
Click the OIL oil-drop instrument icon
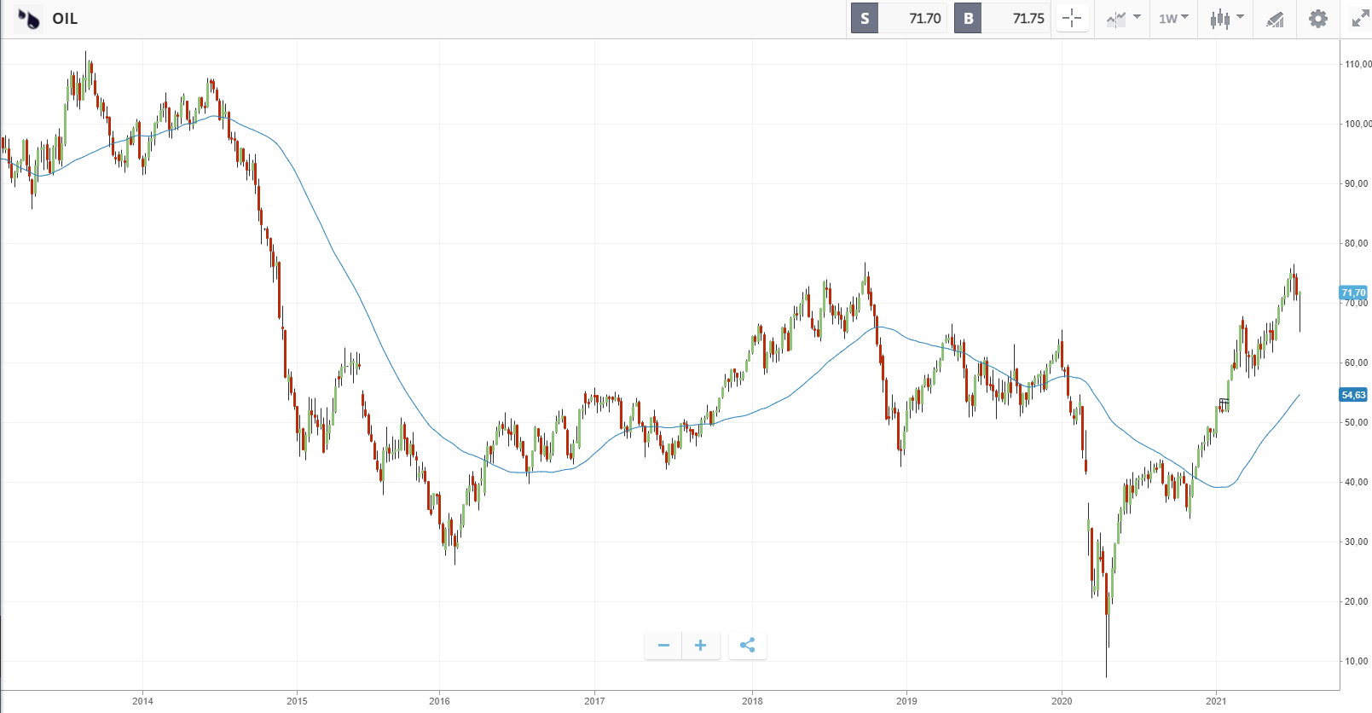(29, 19)
